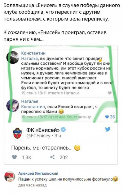
Task: Open the FC Enisey club logo avatar
Action: [x=17, y=133]
